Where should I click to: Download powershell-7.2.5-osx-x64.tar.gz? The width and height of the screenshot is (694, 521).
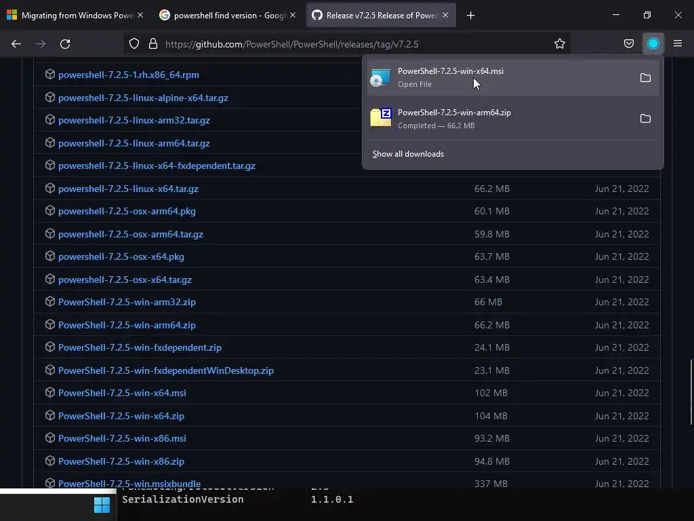(x=125, y=280)
